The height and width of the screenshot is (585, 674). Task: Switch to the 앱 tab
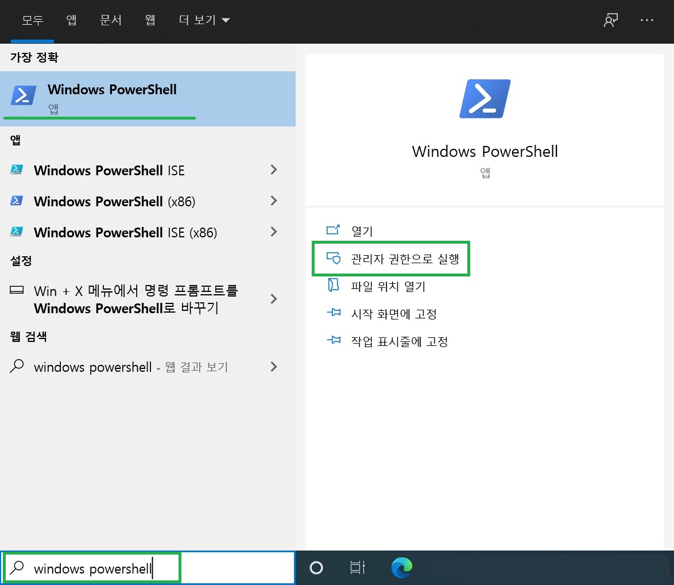pos(71,20)
